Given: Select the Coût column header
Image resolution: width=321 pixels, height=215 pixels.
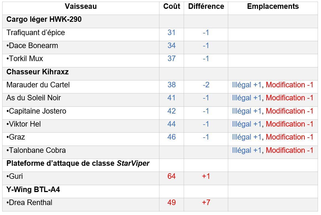Looking at the screenshot, I should 172,6.
